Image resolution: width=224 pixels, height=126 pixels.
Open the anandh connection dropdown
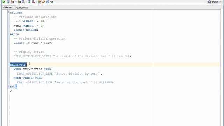tap(215, 2)
